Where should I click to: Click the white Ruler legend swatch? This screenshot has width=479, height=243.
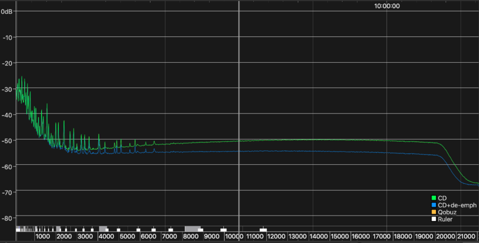[x=433, y=219]
